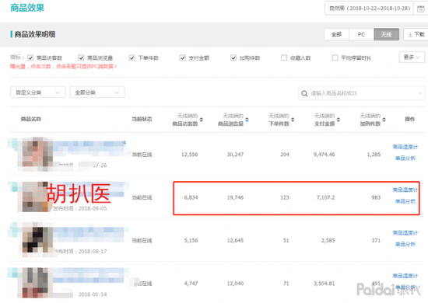The height and width of the screenshot is (303, 428).
Task: Switch to the PC tab
Action: click(361, 34)
